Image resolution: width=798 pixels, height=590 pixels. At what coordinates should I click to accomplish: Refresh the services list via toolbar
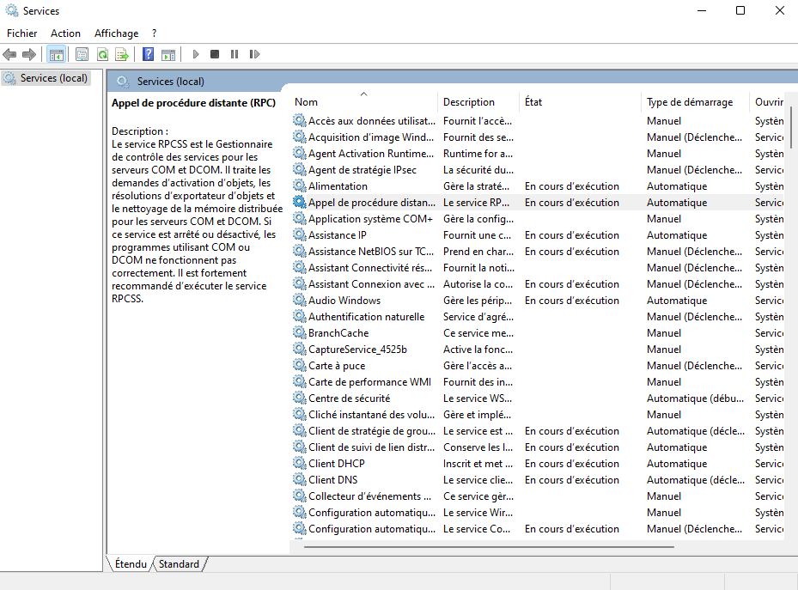102,54
